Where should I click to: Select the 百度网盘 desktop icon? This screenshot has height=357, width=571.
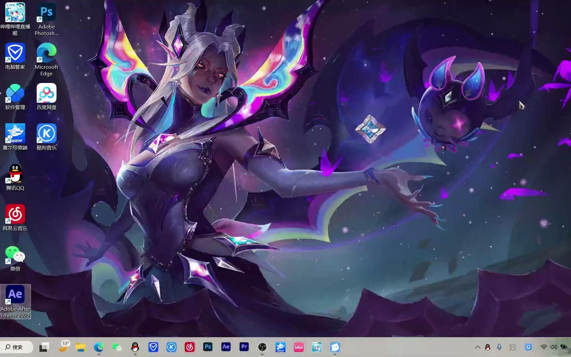tap(47, 97)
